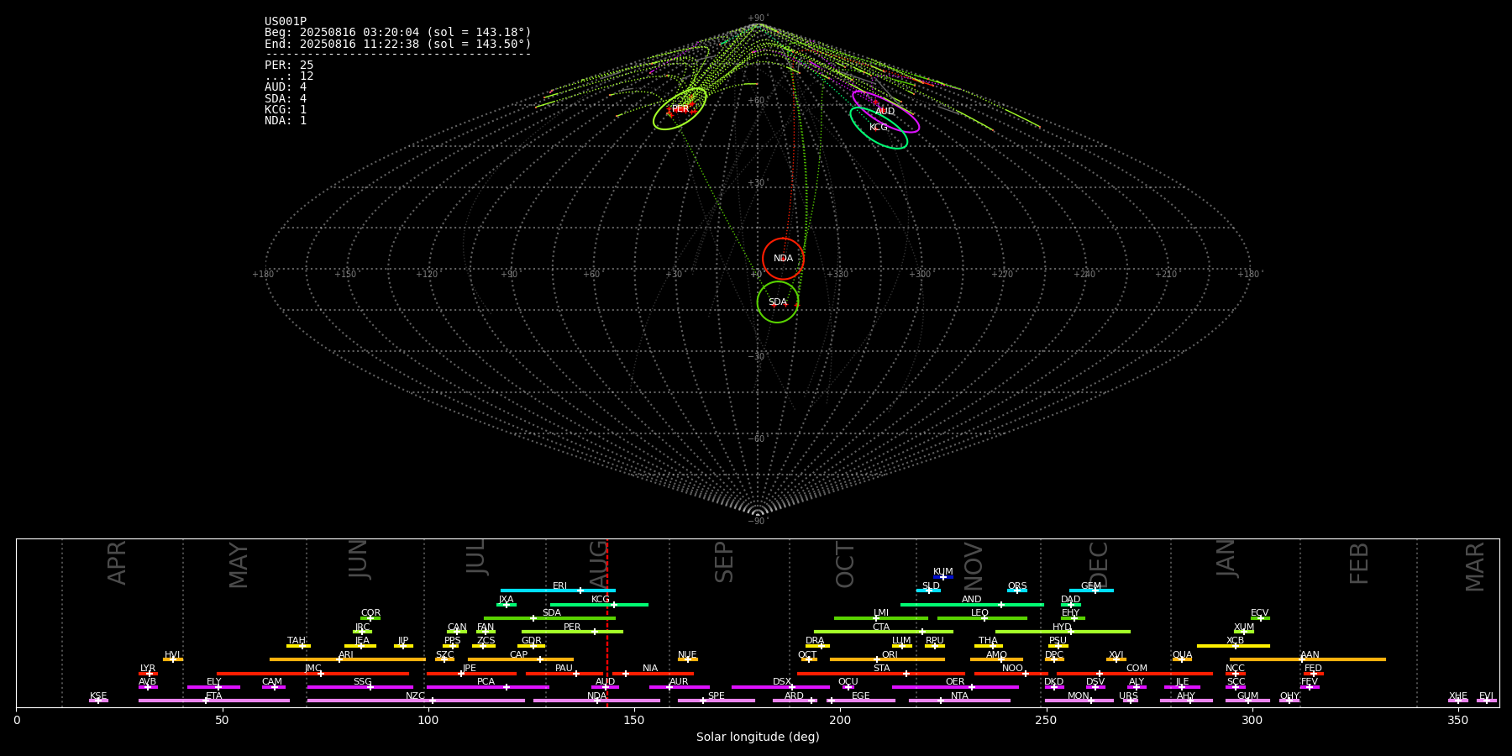The height and width of the screenshot is (756, 1512).
Task: Click the PER activity bar in the timeline
Action: tap(572, 632)
